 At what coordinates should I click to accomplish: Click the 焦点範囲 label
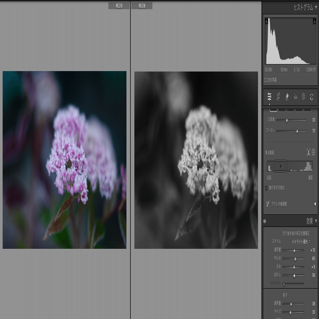[x=270, y=153]
